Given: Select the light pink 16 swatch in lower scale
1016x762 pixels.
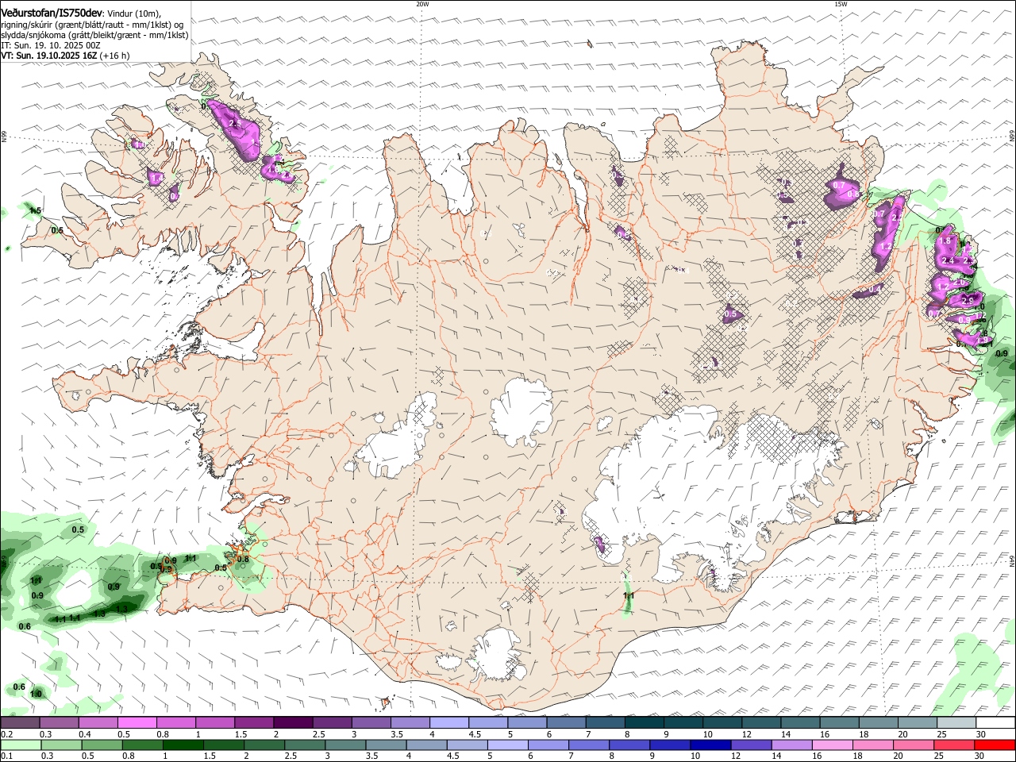Looking at the screenshot, I should [833, 745].
